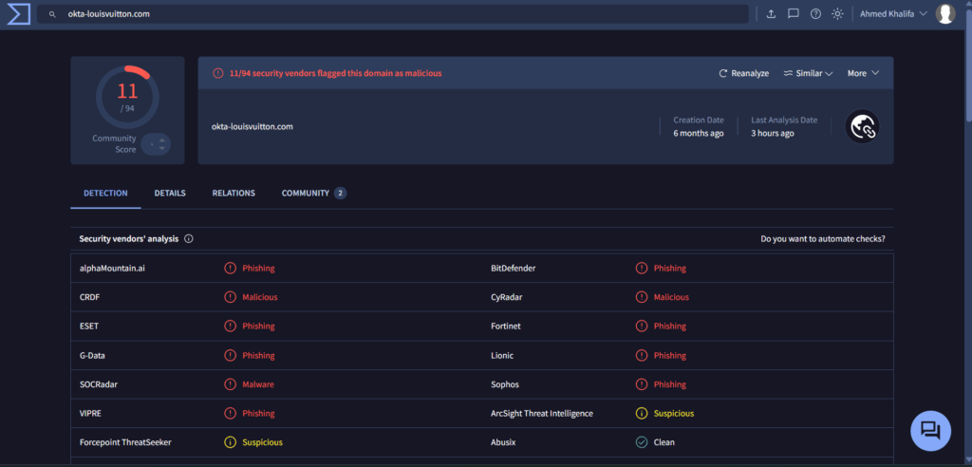The image size is (972, 467).
Task: Switch to the DETECTION tab
Action: 106,194
